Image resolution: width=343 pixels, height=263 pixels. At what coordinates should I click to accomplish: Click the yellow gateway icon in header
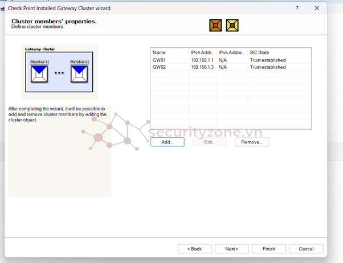pos(232,26)
